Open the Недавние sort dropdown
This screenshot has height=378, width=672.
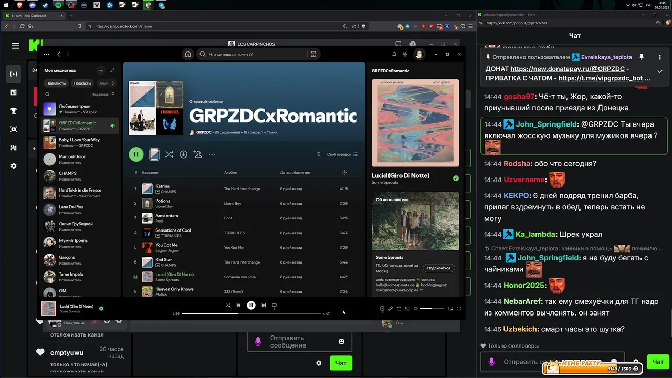pyautogui.click(x=103, y=94)
